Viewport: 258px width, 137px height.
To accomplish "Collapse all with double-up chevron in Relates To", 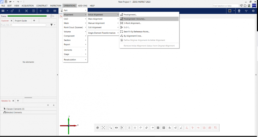I will click(x=54, y=105).
